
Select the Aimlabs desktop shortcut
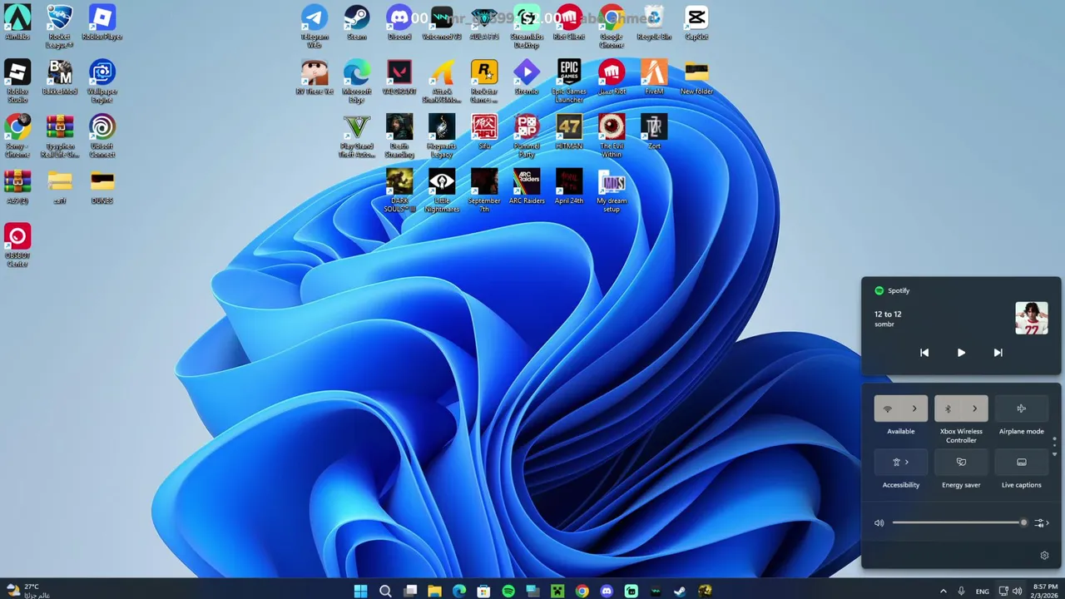coord(17,22)
